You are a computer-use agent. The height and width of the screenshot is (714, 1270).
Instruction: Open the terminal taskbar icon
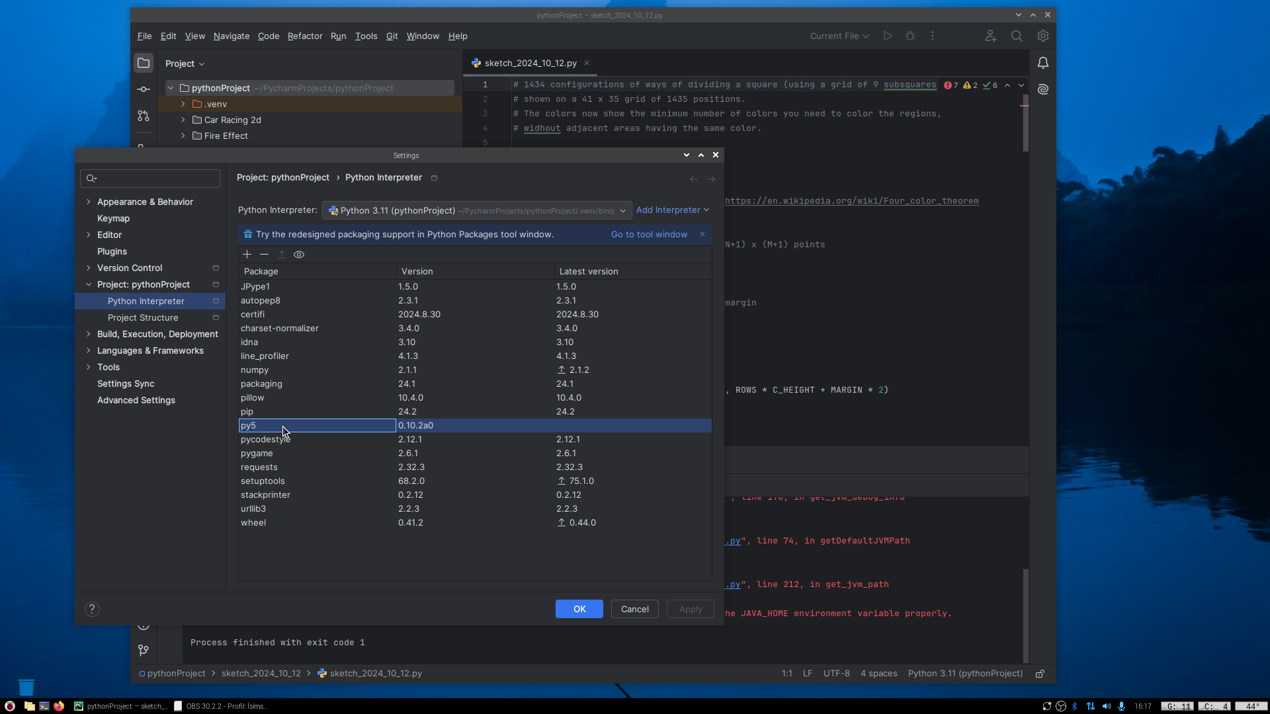[44, 706]
